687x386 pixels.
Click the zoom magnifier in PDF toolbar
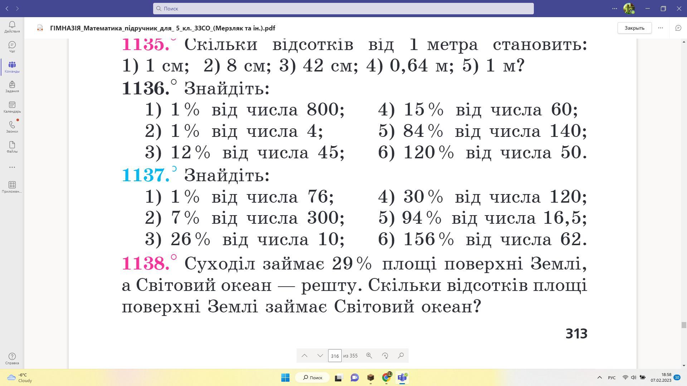point(369,356)
